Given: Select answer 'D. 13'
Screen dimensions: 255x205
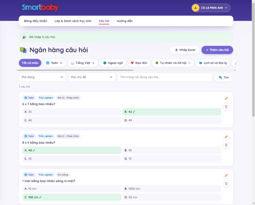Looking at the screenshot, I should (x=172, y=159).
